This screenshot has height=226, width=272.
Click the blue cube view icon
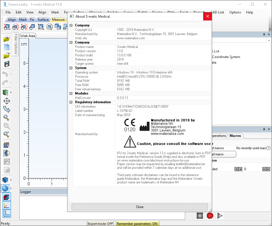5,180
